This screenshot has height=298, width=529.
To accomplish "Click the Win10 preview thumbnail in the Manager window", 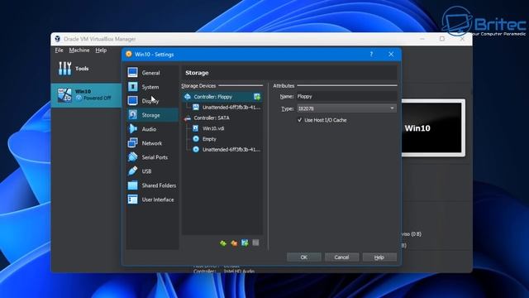I will click(433, 128).
